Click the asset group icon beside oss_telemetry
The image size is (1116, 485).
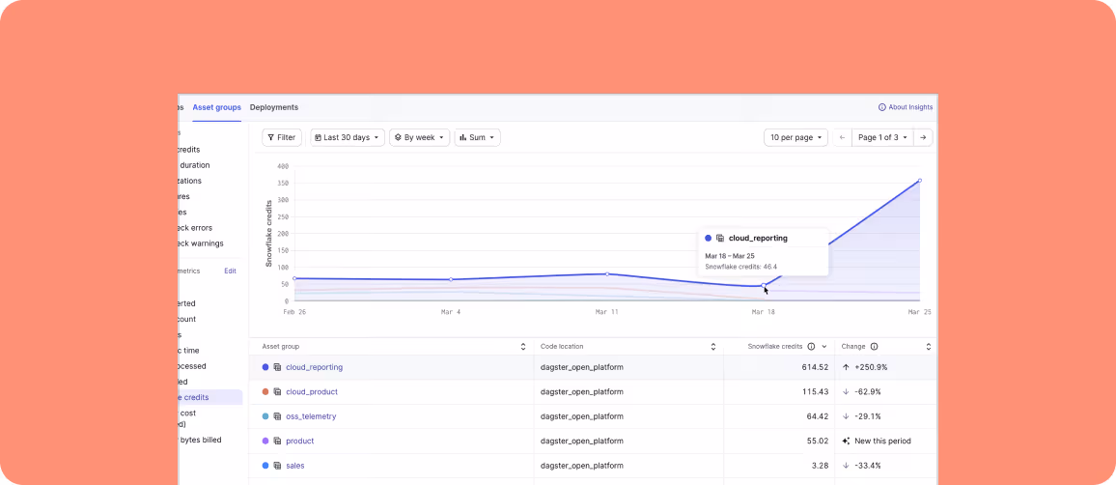278,416
